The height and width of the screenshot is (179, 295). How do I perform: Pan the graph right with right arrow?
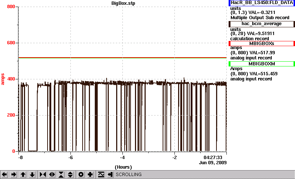coord(14,175)
